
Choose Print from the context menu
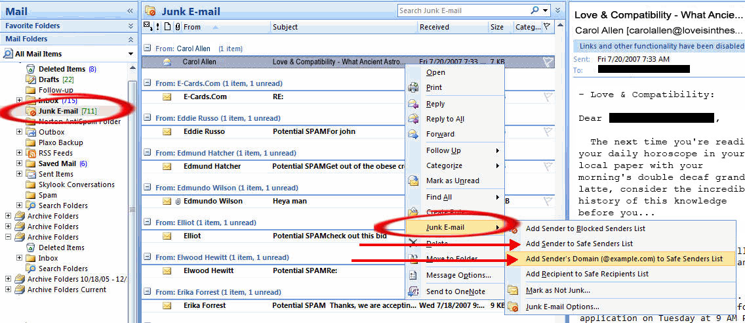(433, 87)
